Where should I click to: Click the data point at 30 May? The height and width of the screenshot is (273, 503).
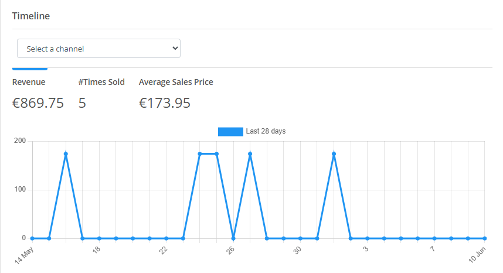300,238
